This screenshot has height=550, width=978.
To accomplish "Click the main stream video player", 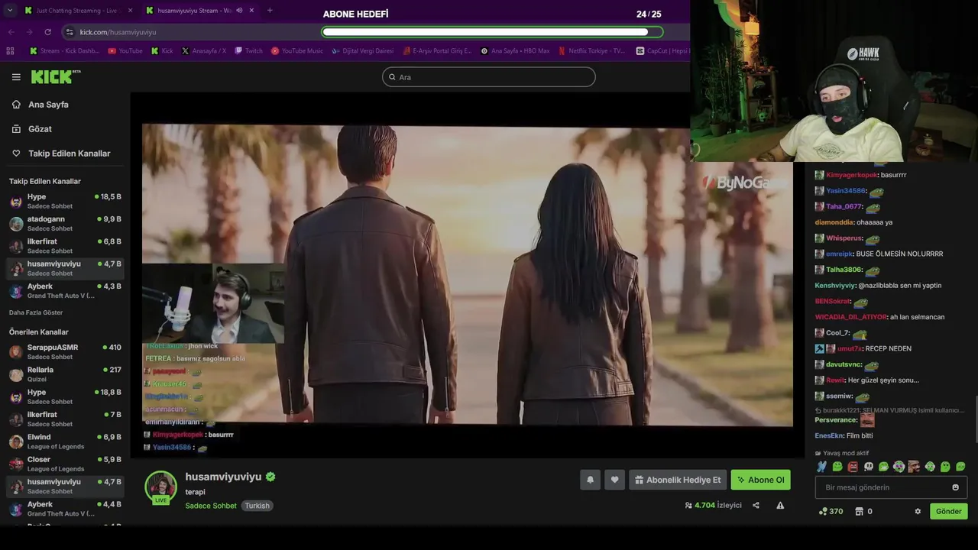I will tap(467, 275).
